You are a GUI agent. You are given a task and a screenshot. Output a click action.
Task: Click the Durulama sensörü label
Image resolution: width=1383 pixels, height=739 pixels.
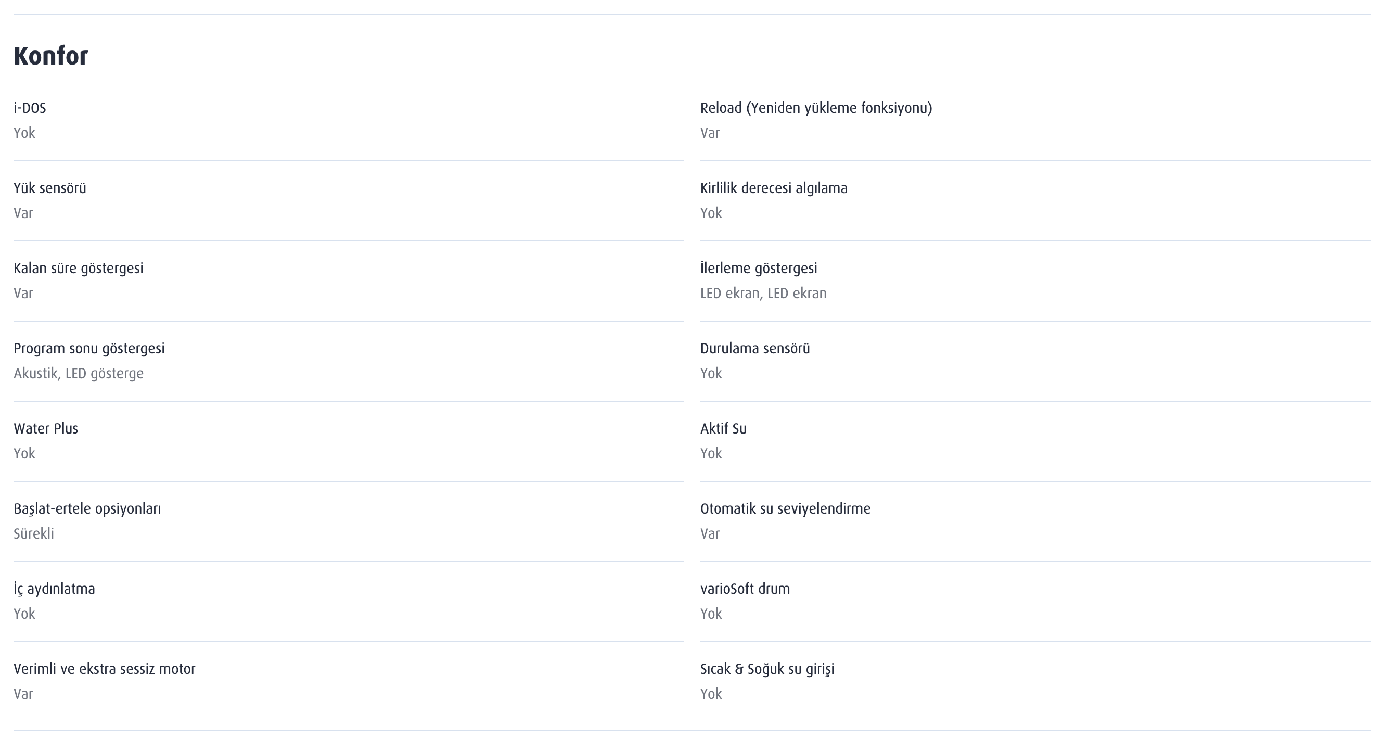point(754,349)
